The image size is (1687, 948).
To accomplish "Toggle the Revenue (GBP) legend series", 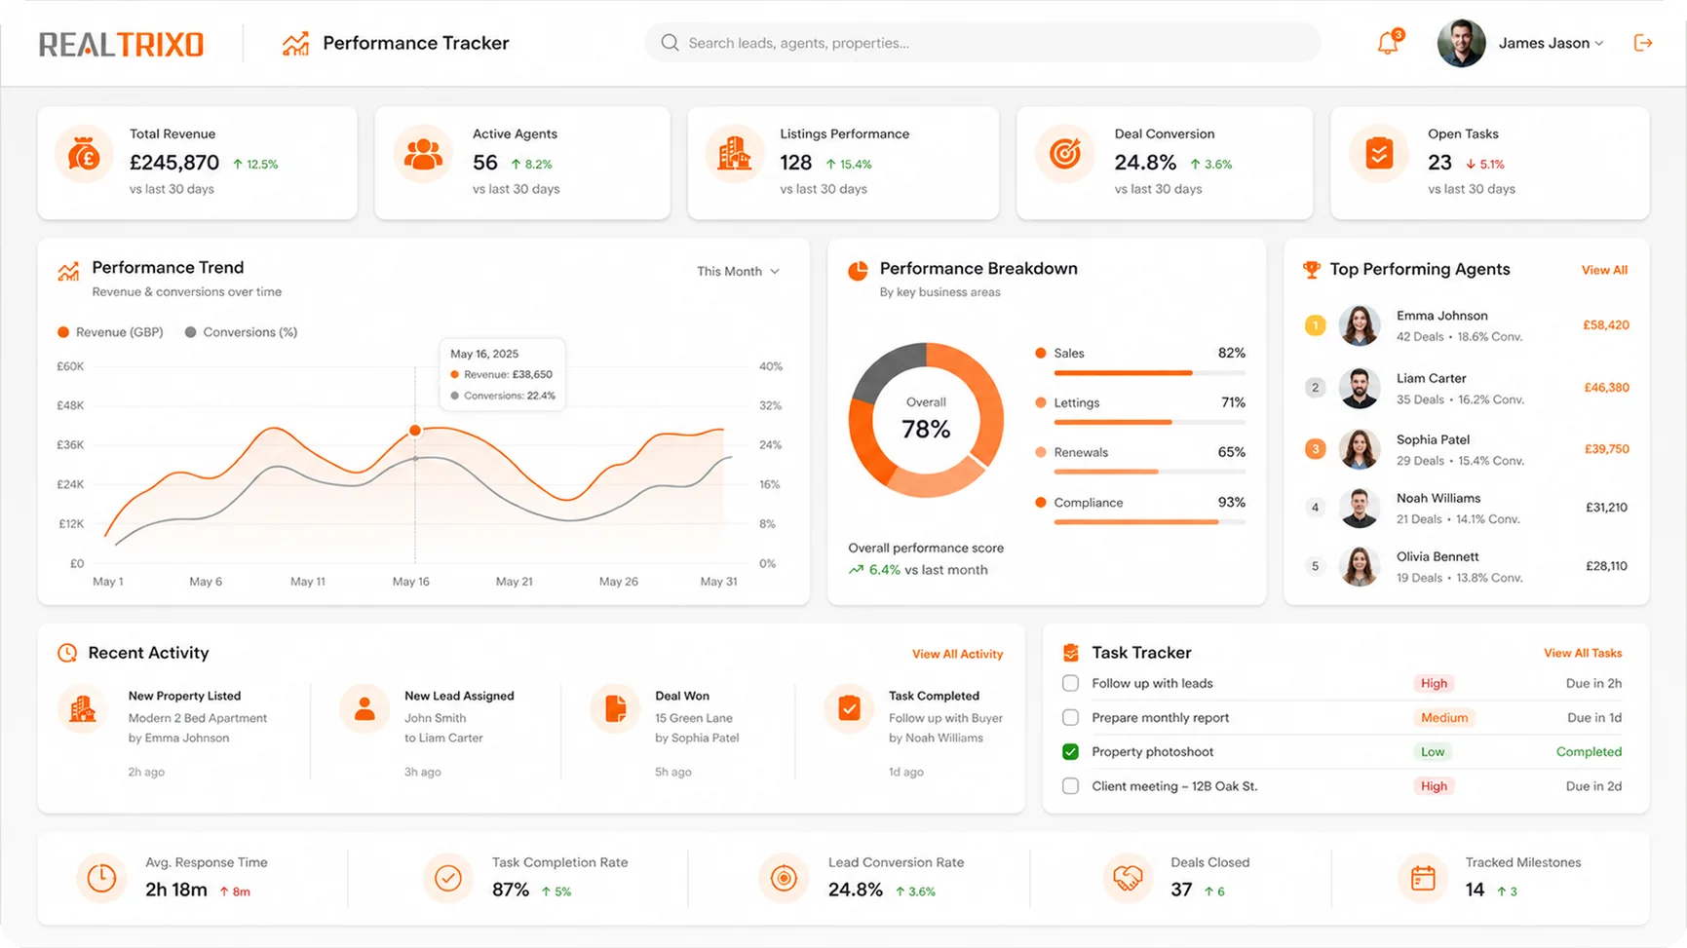I will (x=110, y=332).
